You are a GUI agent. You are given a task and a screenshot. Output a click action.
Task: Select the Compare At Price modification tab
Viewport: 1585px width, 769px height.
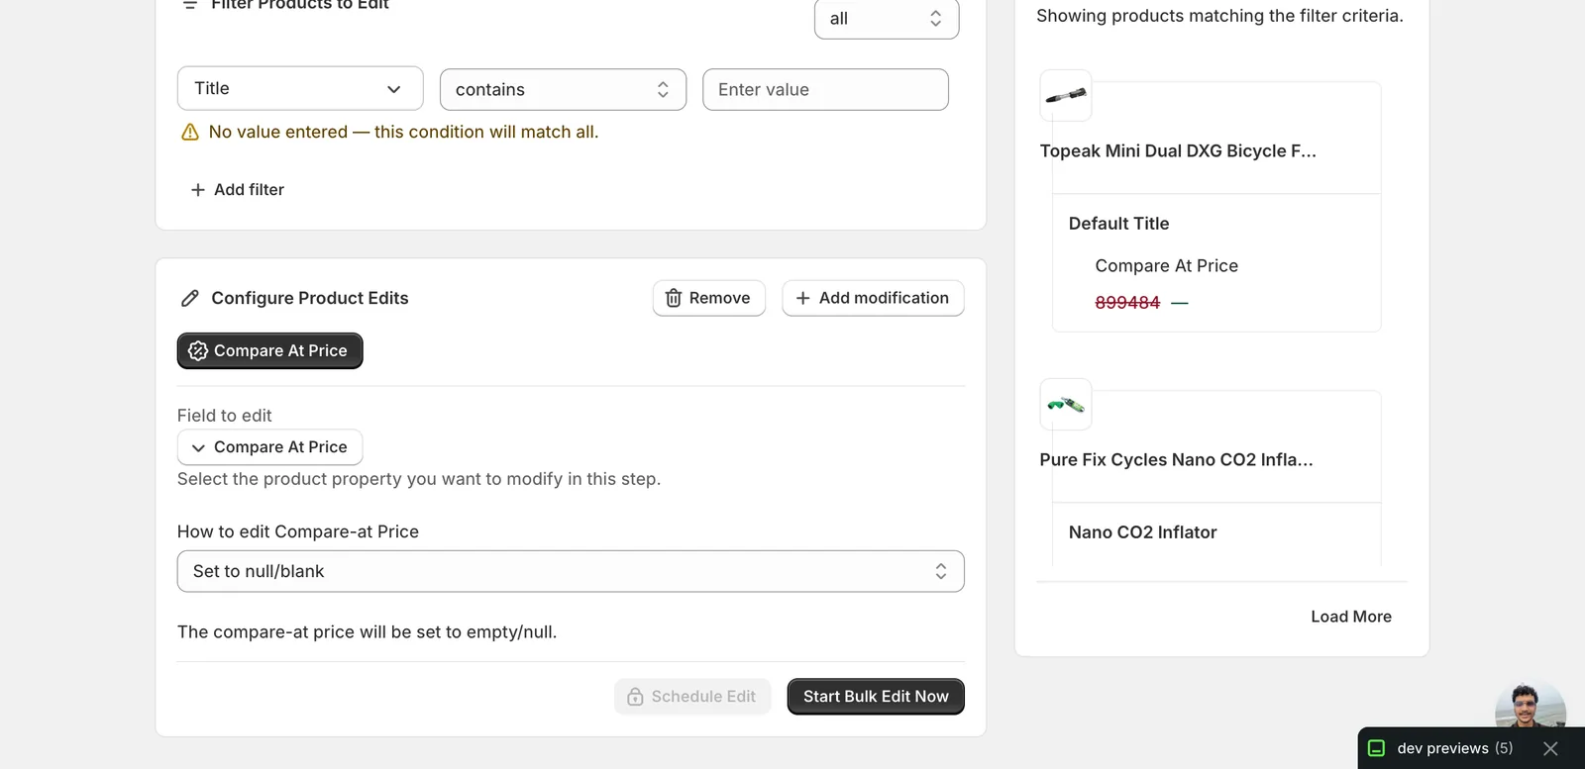click(269, 350)
